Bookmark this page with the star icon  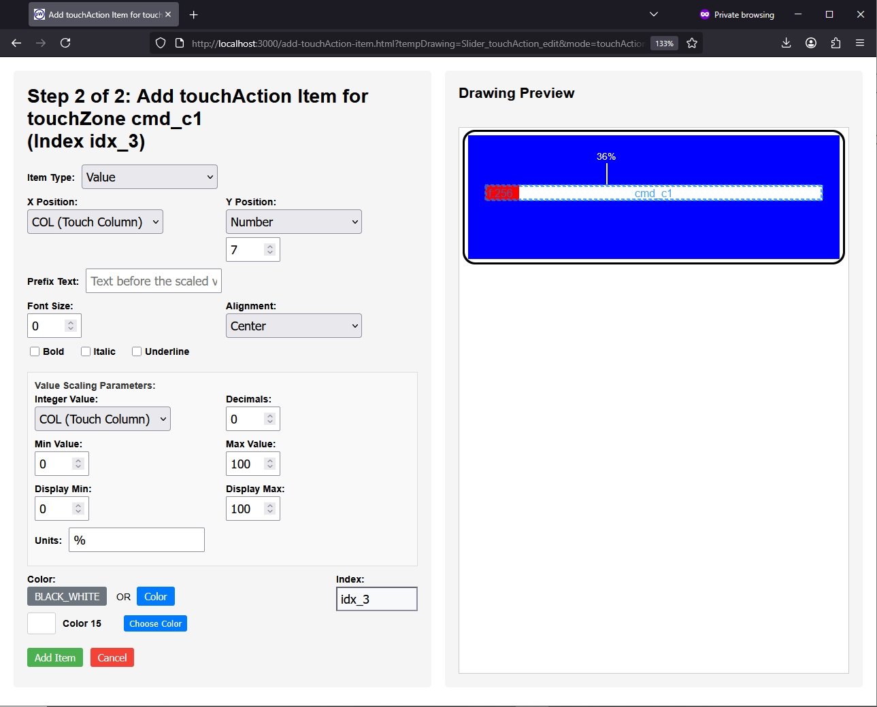point(692,43)
